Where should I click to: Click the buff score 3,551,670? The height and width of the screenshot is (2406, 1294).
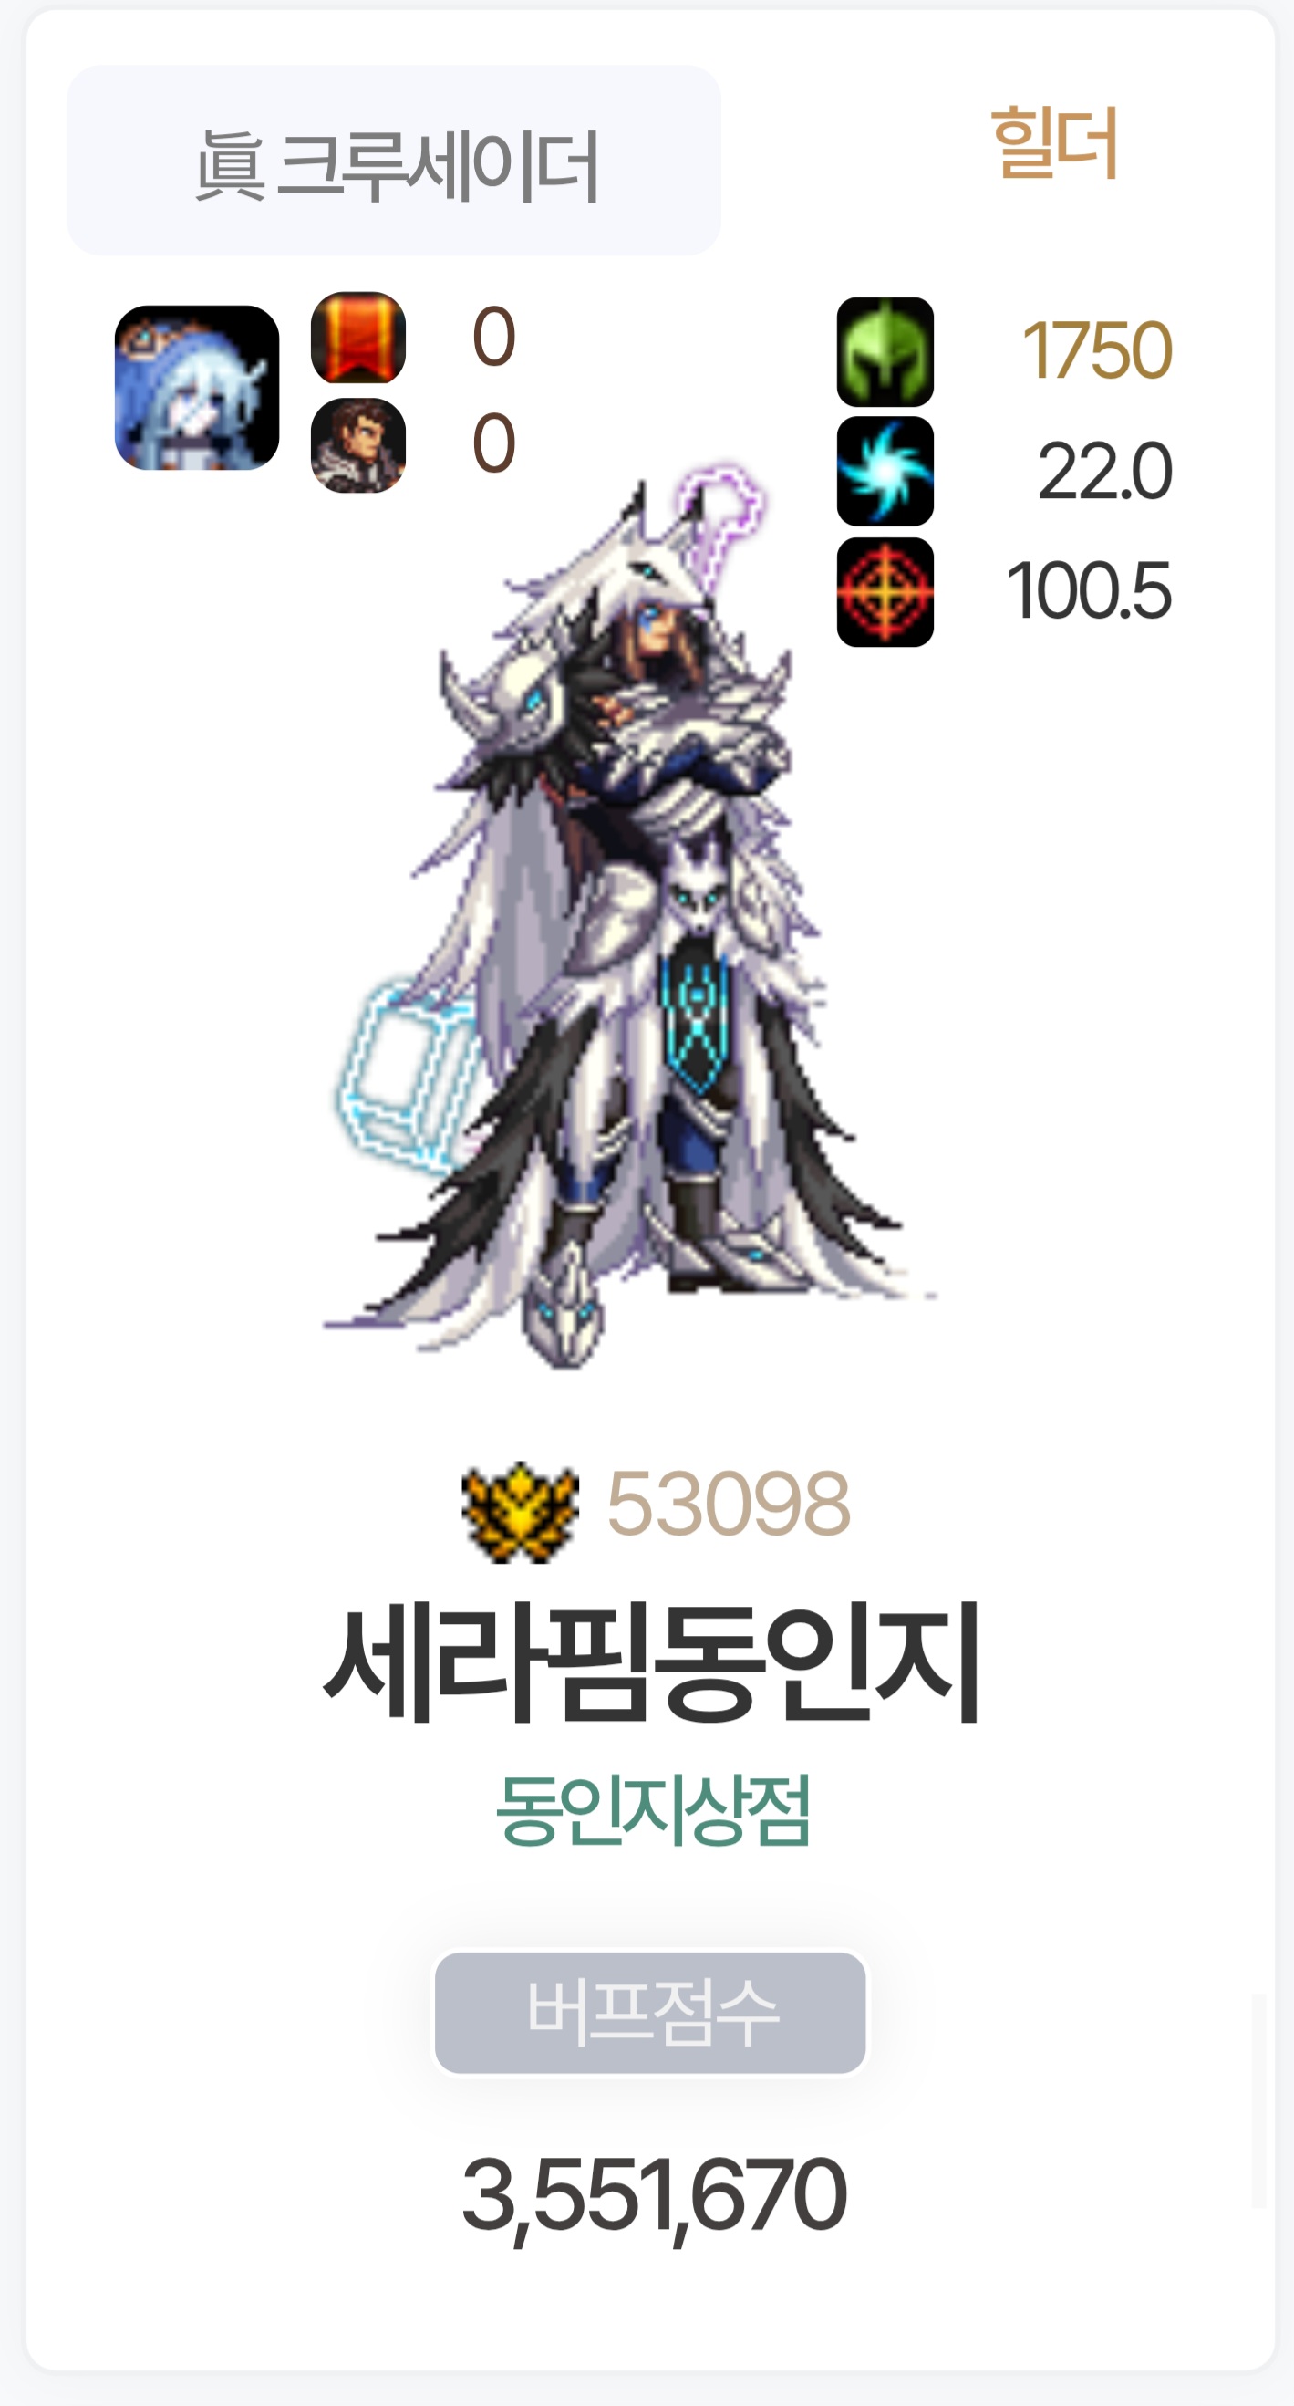654,2195
